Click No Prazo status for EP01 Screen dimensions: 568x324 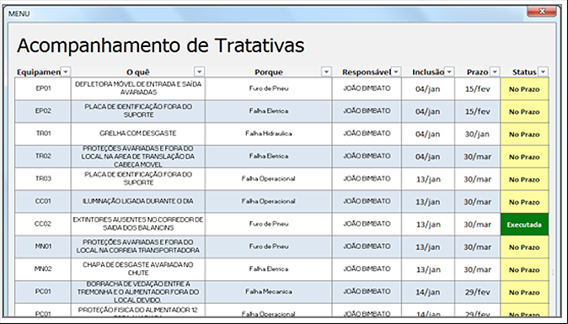point(524,89)
